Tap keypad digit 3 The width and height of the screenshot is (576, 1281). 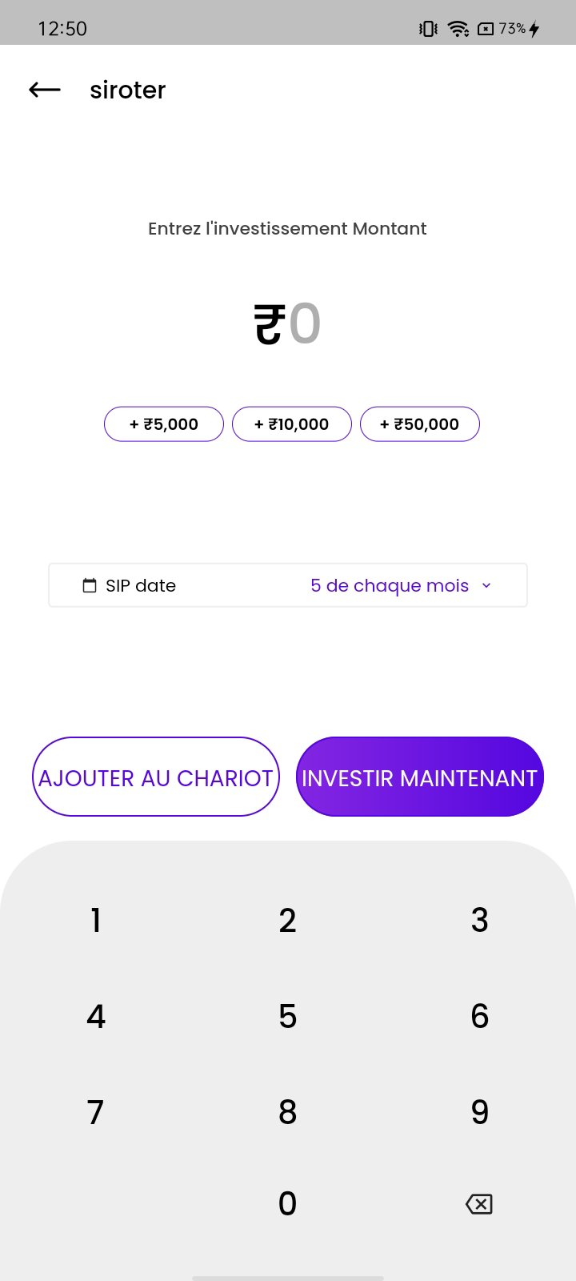[480, 921]
